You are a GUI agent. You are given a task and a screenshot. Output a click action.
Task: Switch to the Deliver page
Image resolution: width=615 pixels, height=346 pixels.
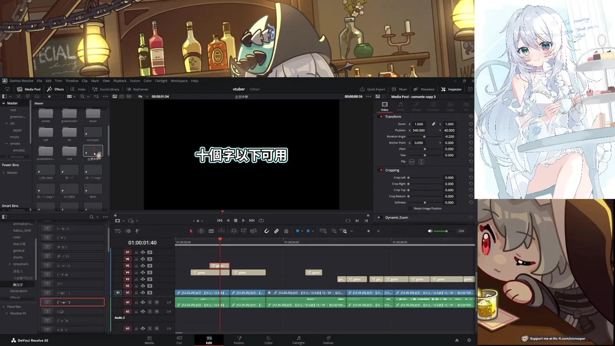(x=328, y=340)
